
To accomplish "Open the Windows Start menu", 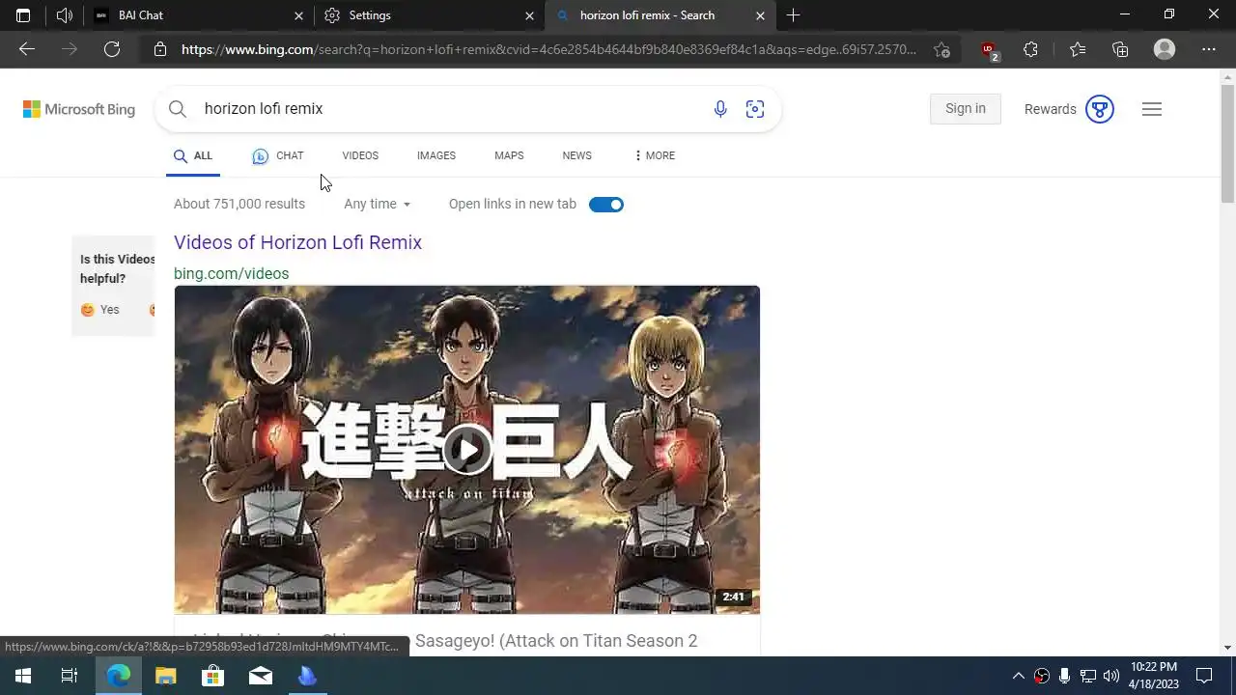I will click(x=22, y=676).
